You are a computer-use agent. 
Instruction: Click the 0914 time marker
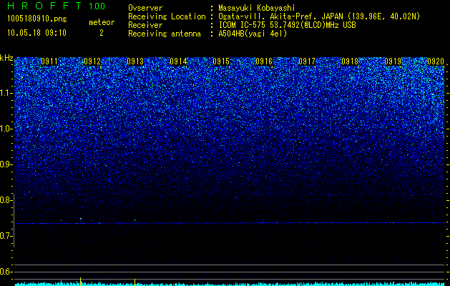[178, 61]
